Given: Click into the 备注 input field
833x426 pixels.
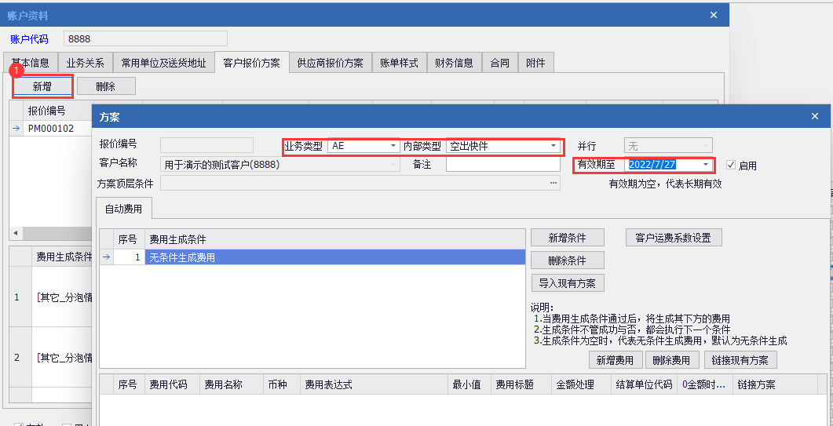Looking at the screenshot, I should pos(502,165).
